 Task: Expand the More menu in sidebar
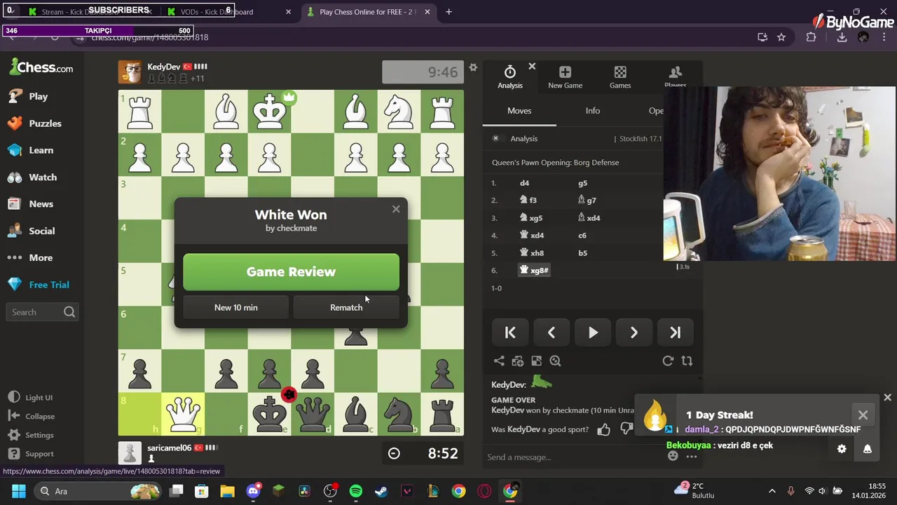[x=30, y=257]
